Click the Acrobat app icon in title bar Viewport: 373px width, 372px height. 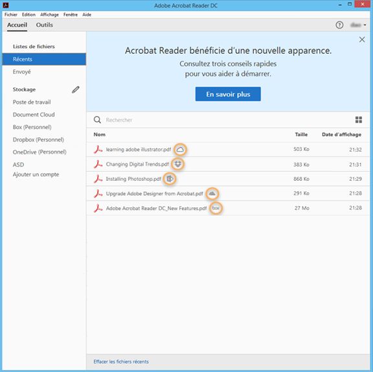[x=6, y=5]
